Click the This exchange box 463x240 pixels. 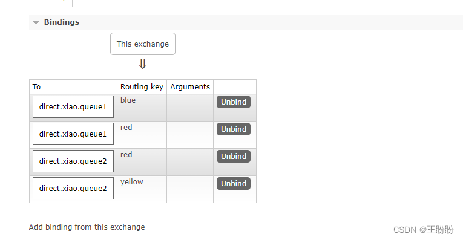pyautogui.click(x=143, y=44)
